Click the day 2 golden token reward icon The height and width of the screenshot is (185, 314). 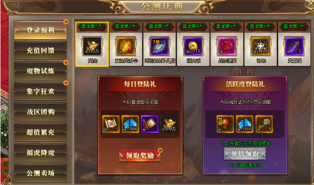pyautogui.click(x=126, y=46)
